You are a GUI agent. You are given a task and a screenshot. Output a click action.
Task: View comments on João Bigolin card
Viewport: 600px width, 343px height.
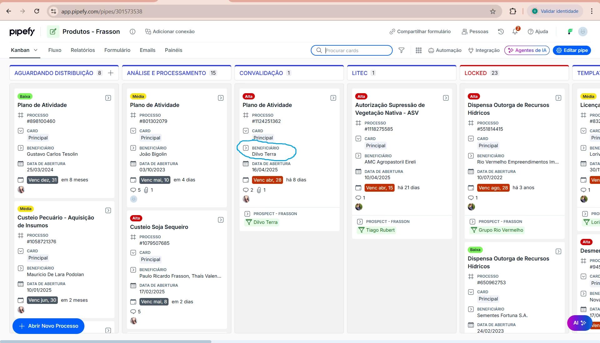coord(135,190)
